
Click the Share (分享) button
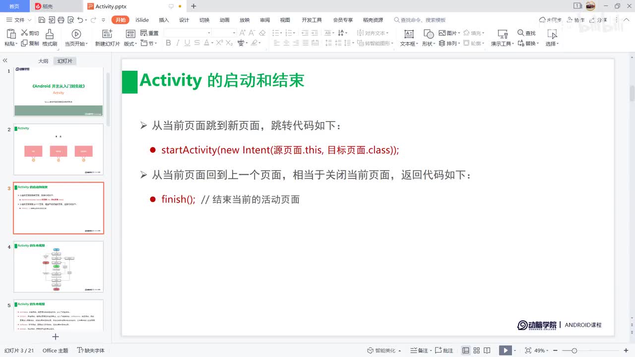[x=599, y=20]
